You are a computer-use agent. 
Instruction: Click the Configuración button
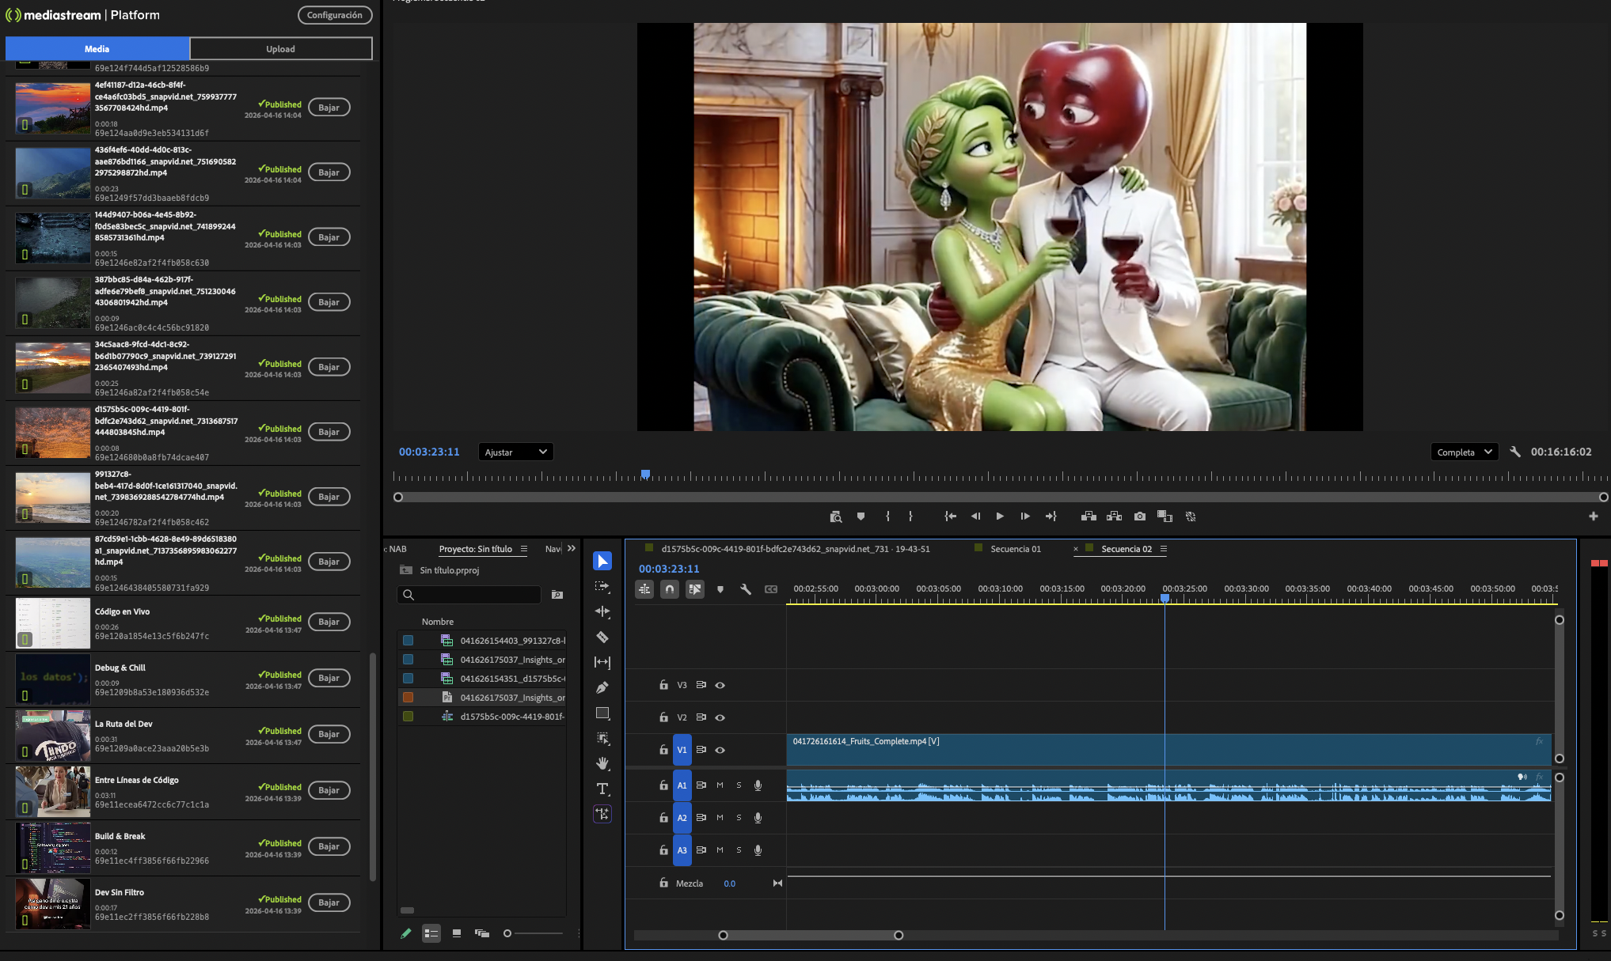(334, 15)
